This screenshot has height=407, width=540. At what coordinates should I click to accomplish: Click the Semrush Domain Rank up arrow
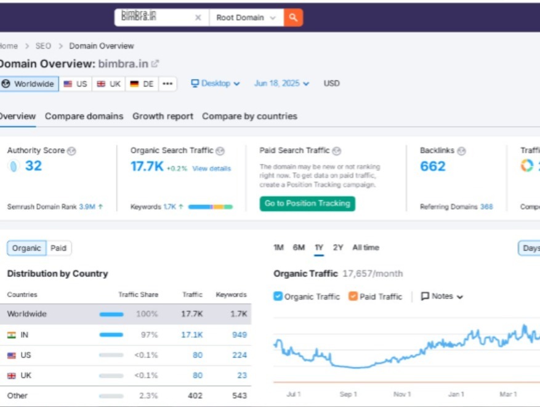point(100,207)
